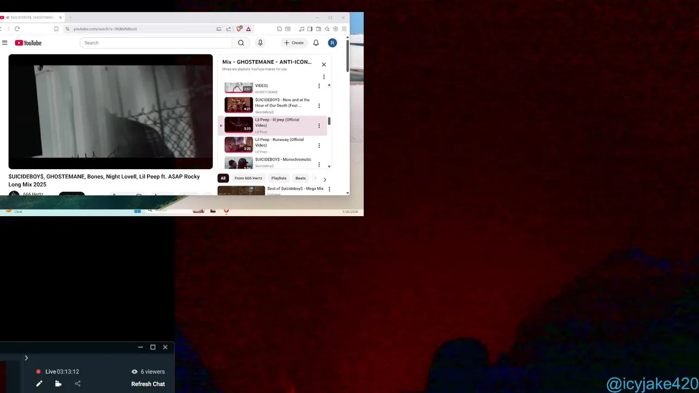Screen dimensions: 699x393
Task: Open Brave icon on the taskbar
Action: tap(226, 211)
